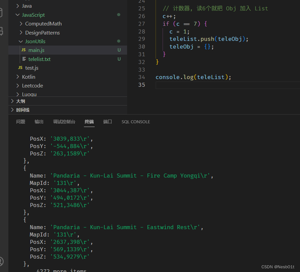Click the console.log(teleList) code line
The image size is (300, 272).
(193, 77)
